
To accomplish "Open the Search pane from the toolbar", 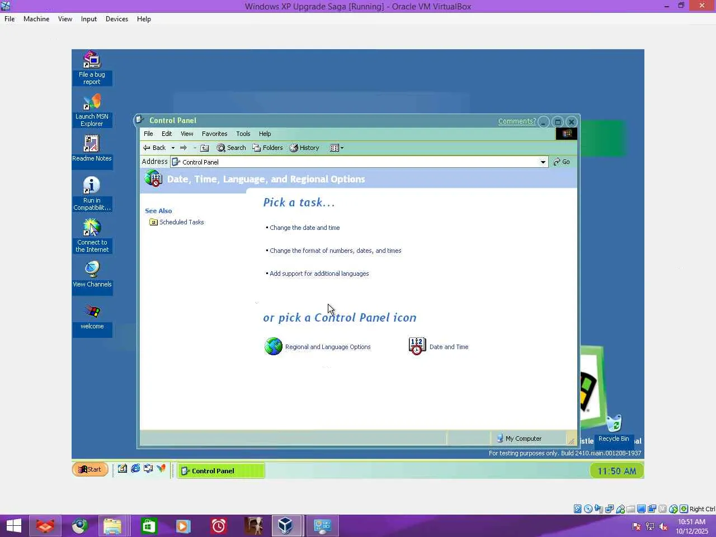I will 232,148.
